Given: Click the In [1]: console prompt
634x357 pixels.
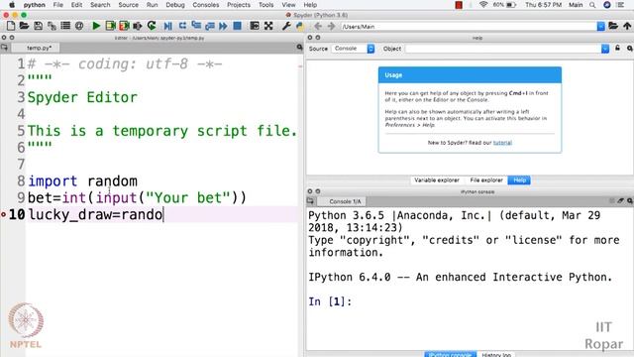Looking at the screenshot, I should 330,301.
